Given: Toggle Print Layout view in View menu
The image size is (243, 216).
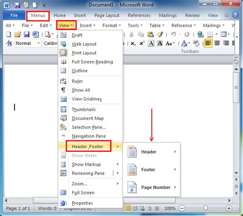Looking at the screenshot, I should point(91,53).
